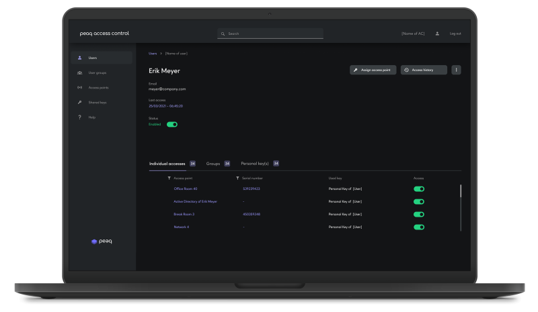Open User groups from the sidebar
Viewport: 538px width, 312px height.
(97, 72)
